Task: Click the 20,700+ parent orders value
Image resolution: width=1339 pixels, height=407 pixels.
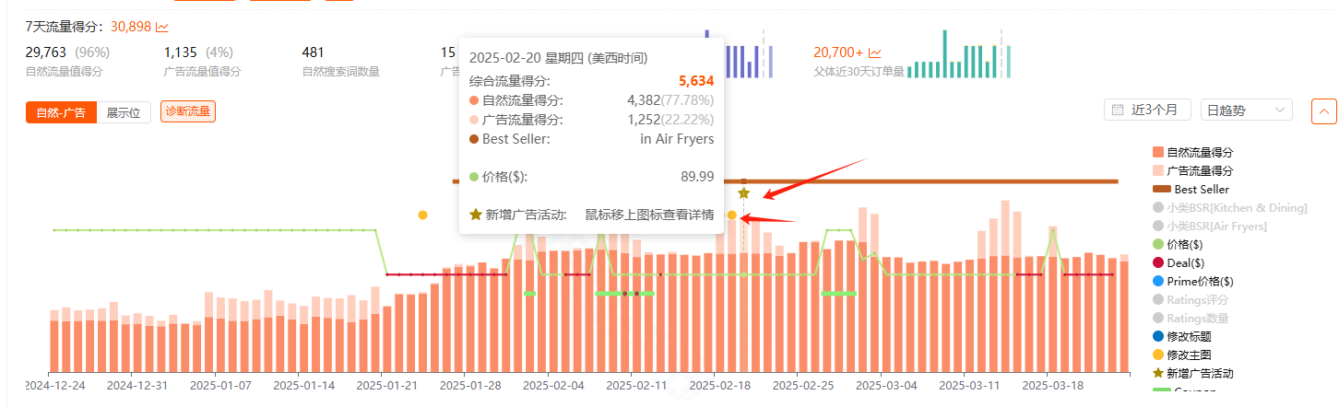Action: 838,53
